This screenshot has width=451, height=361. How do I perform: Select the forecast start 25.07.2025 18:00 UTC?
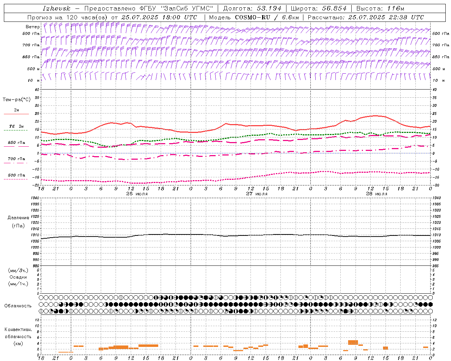(x=159, y=17)
